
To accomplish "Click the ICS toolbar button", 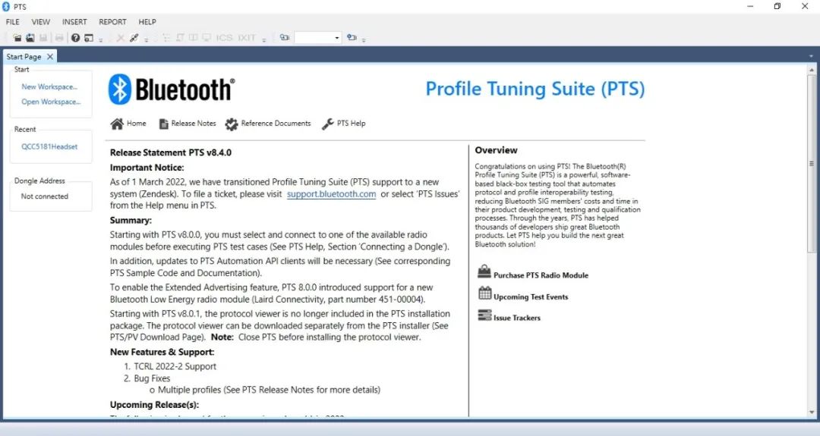I will point(224,38).
